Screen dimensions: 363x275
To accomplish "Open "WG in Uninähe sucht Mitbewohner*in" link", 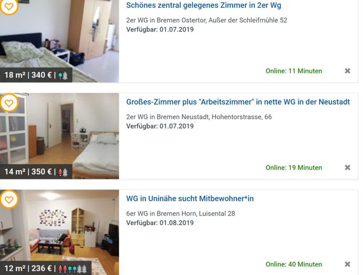I will point(190,199).
